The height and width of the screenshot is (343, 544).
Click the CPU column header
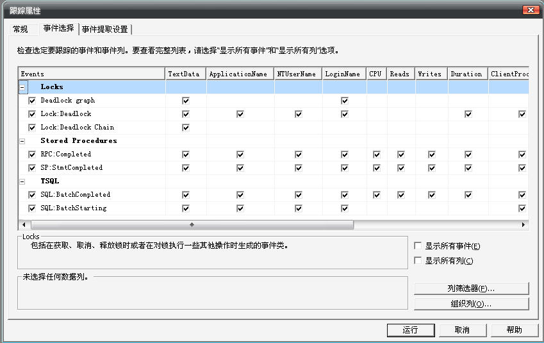(x=377, y=74)
